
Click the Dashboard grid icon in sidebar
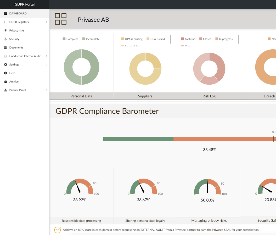coord(5,14)
